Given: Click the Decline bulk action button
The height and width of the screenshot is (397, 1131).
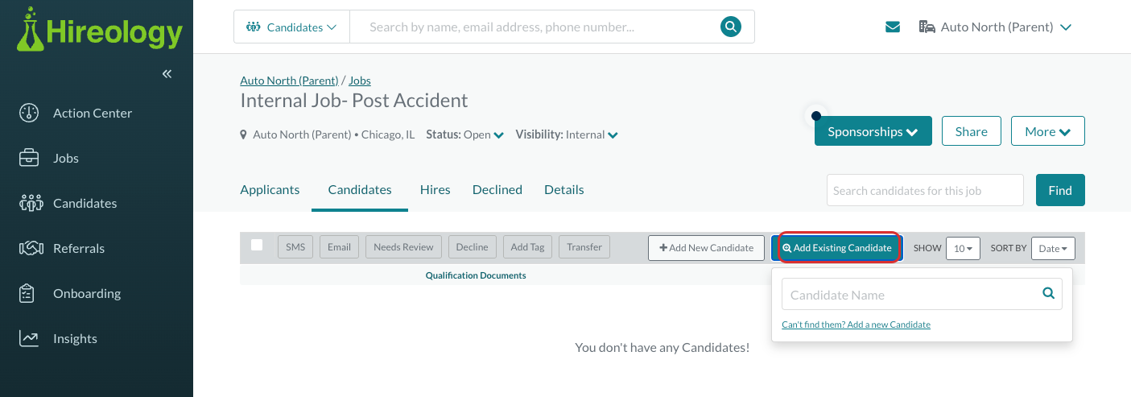Looking at the screenshot, I should (472, 247).
